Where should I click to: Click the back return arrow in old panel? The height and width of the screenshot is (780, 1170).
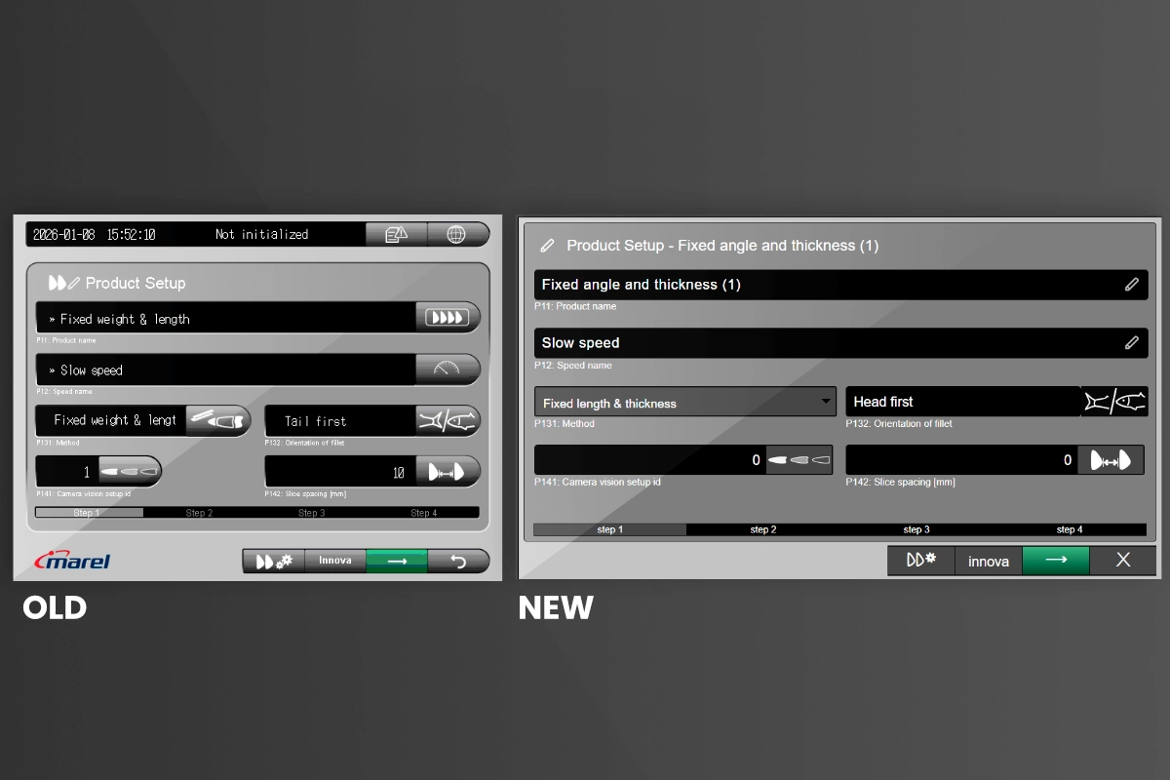[458, 562]
